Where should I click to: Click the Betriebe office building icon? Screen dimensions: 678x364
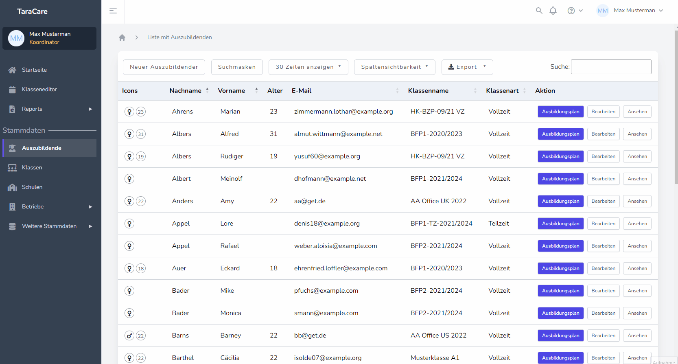pos(12,207)
